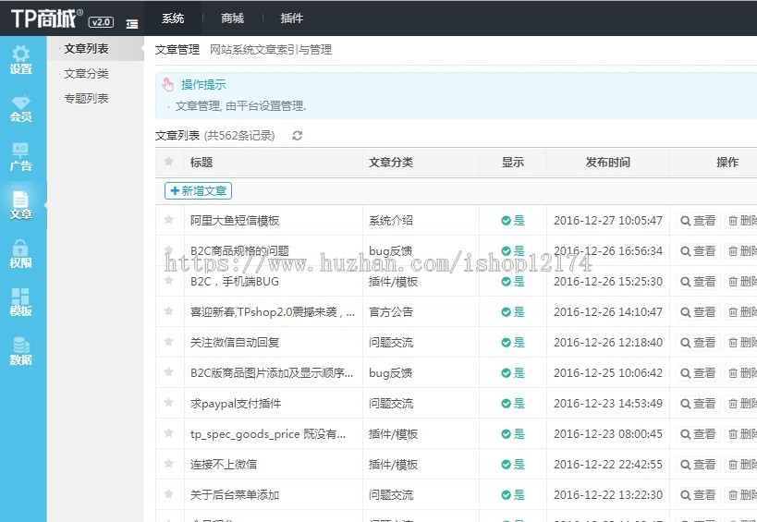Toggle 显示 status for tp_spec_goods_price
The height and width of the screenshot is (522, 757).
point(513,433)
